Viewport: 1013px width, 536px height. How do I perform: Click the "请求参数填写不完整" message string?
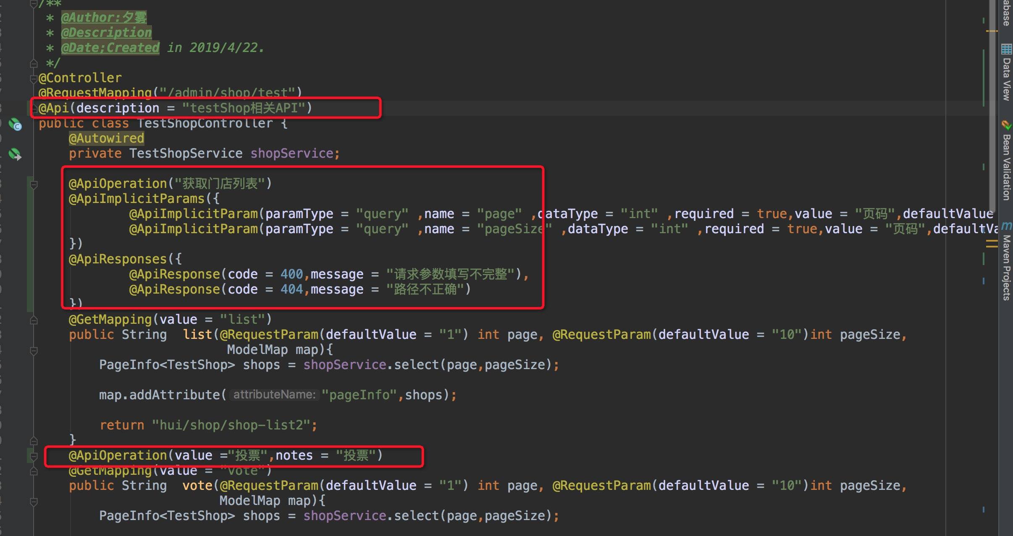point(450,274)
